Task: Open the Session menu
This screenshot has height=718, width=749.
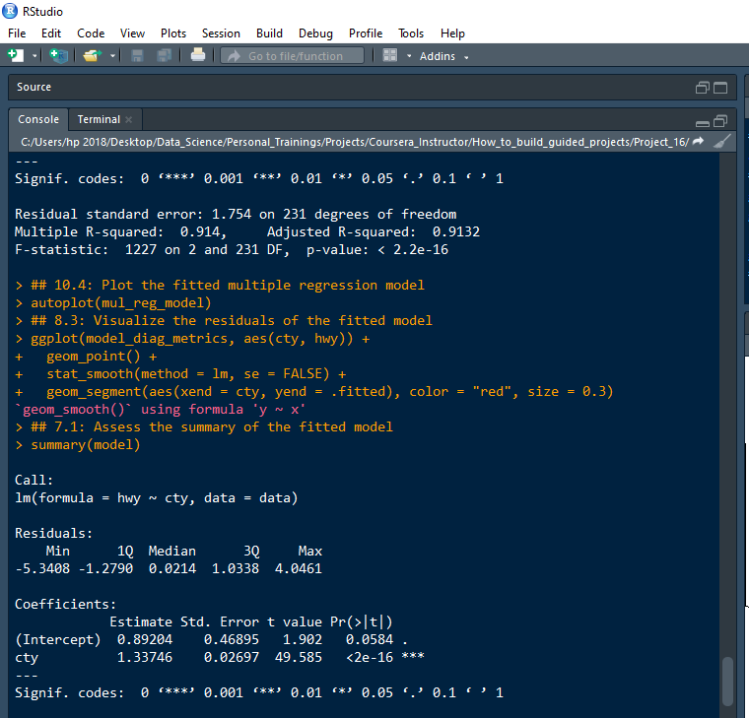Action: (x=221, y=33)
